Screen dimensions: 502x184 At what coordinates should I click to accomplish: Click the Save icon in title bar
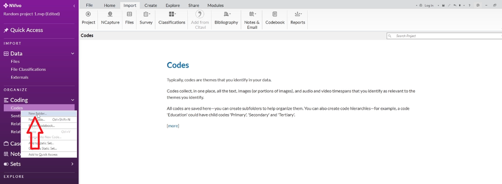click(x=443, y=5)
